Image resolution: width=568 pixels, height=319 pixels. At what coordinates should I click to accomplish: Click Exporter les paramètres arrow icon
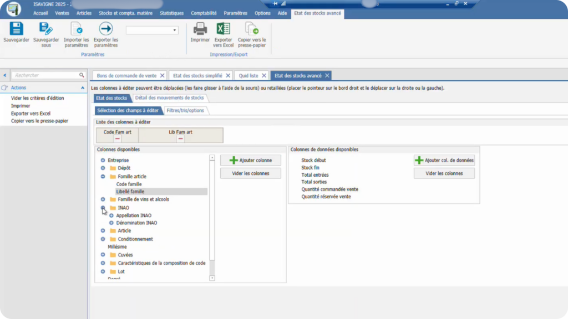(x=105, y=29)
